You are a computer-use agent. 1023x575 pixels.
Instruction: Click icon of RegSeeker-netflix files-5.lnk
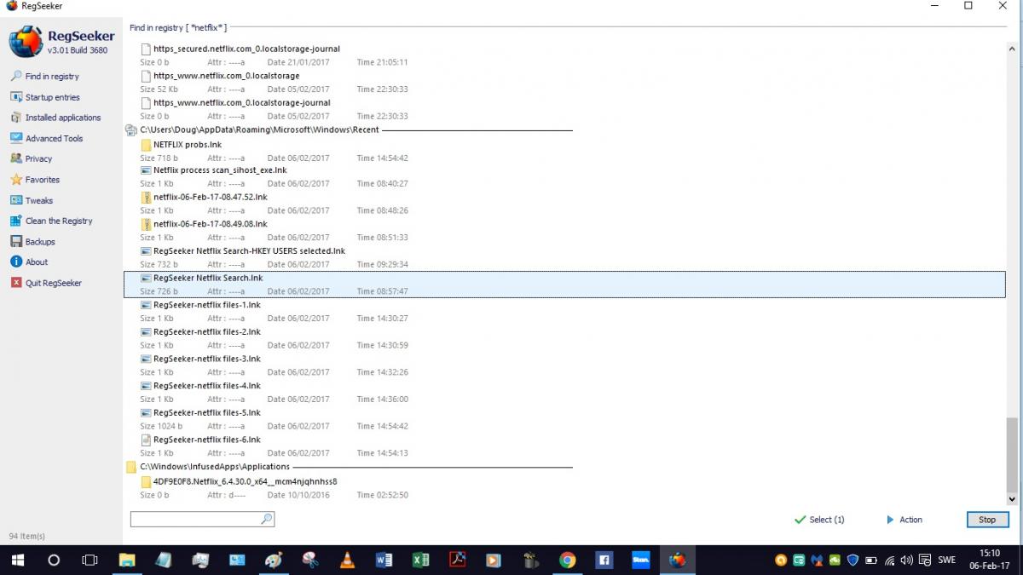coord(146,413)
